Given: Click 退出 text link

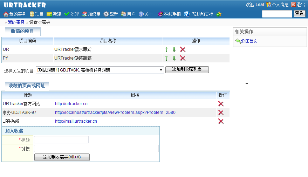Looking at the screenshot, I should (x=301, y=5).
